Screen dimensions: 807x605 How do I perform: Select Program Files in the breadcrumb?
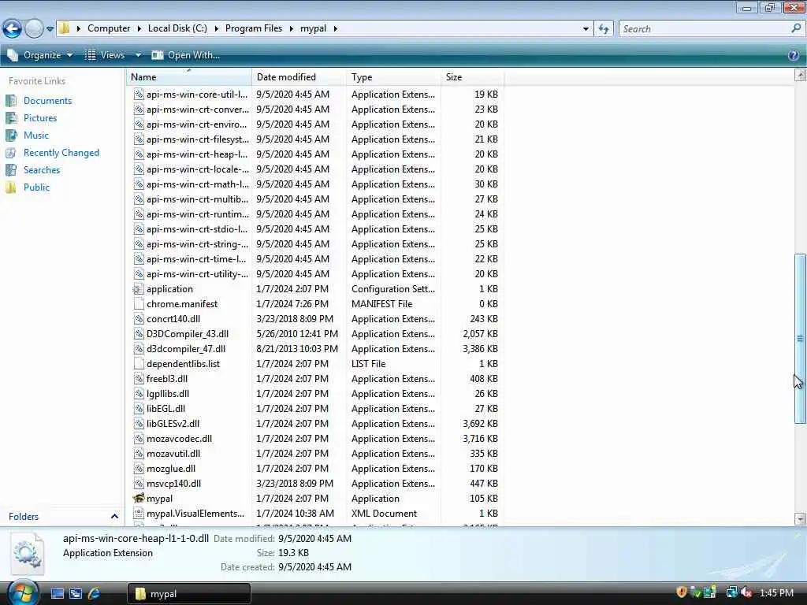(x=254, y=28)
